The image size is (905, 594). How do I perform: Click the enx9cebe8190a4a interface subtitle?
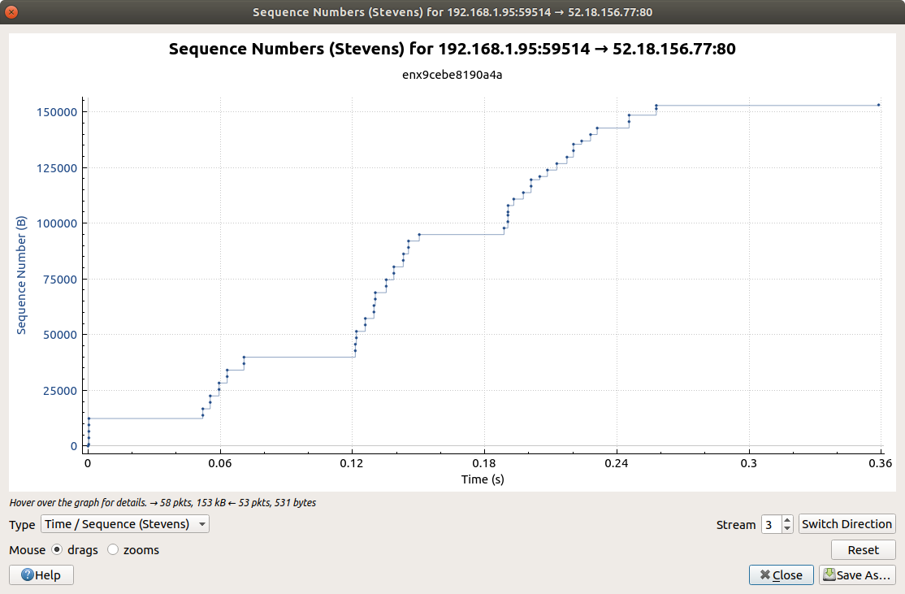coord(452,75)
